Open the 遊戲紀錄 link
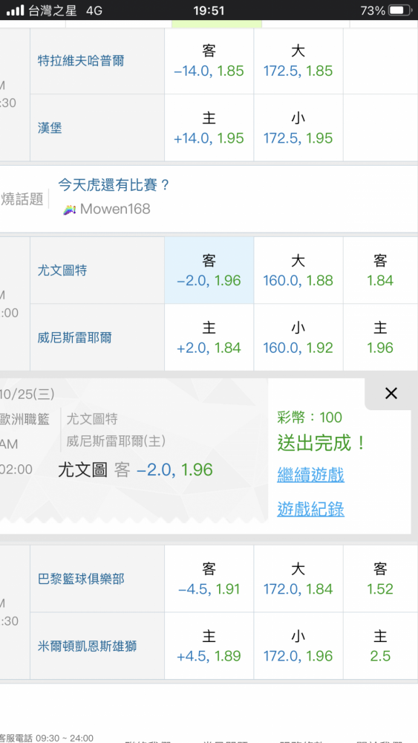 (310, 510)
